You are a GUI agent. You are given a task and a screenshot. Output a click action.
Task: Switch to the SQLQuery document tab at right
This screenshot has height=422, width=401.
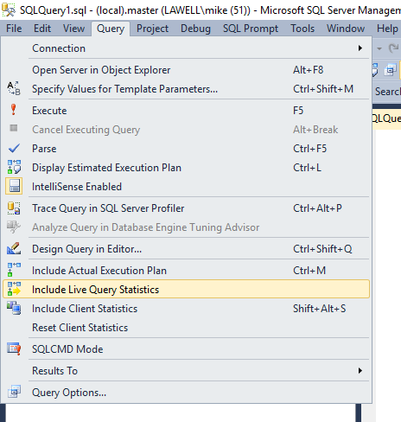pyautogui.click(x=386, y=118)
